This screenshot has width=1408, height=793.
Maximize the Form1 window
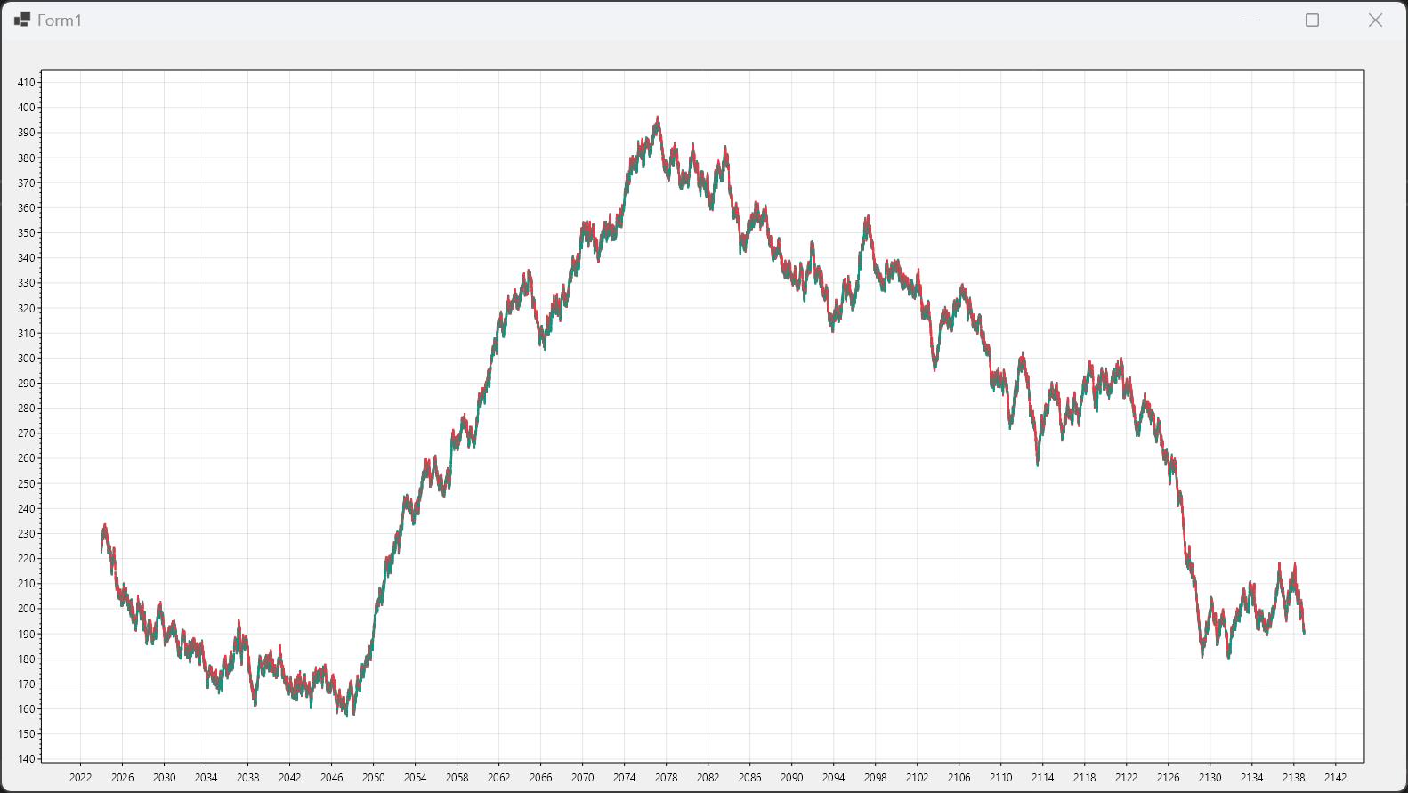[x=1312, y=20]
